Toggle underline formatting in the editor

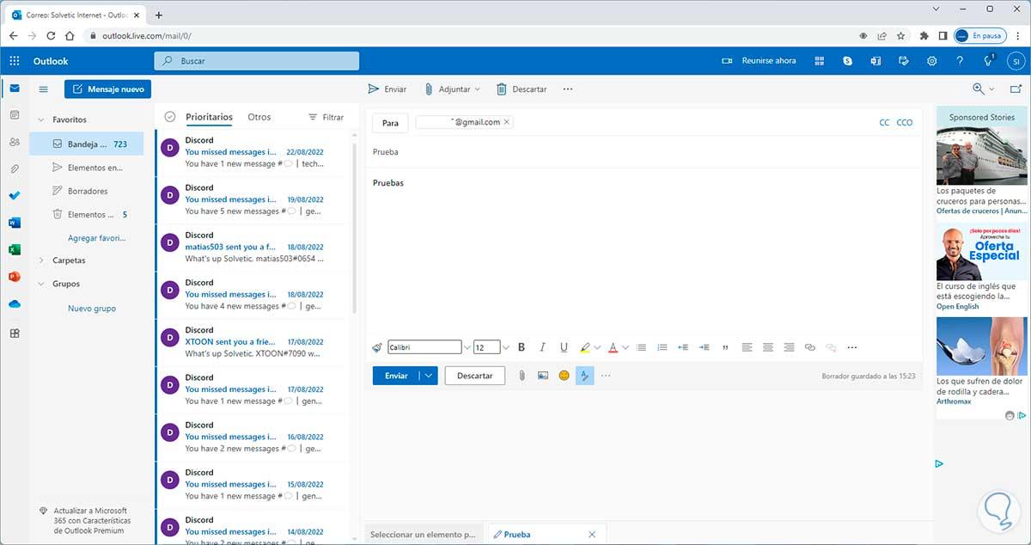click(564, 347)
